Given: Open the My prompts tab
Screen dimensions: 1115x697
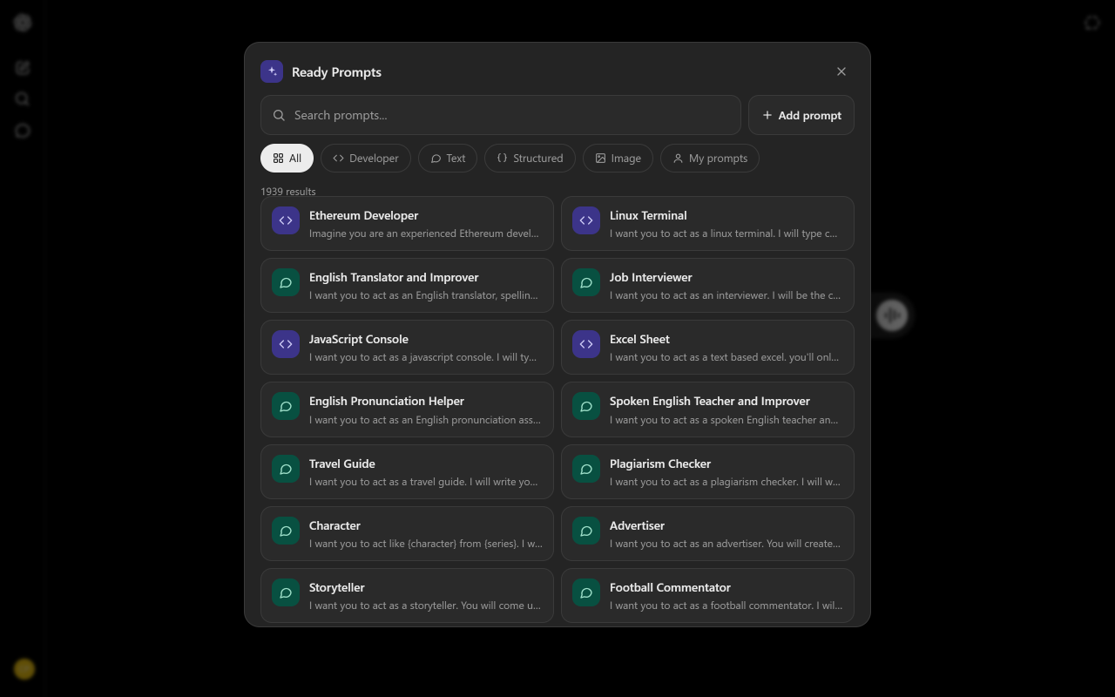Looking at the screenshot, I should point(710,159).
